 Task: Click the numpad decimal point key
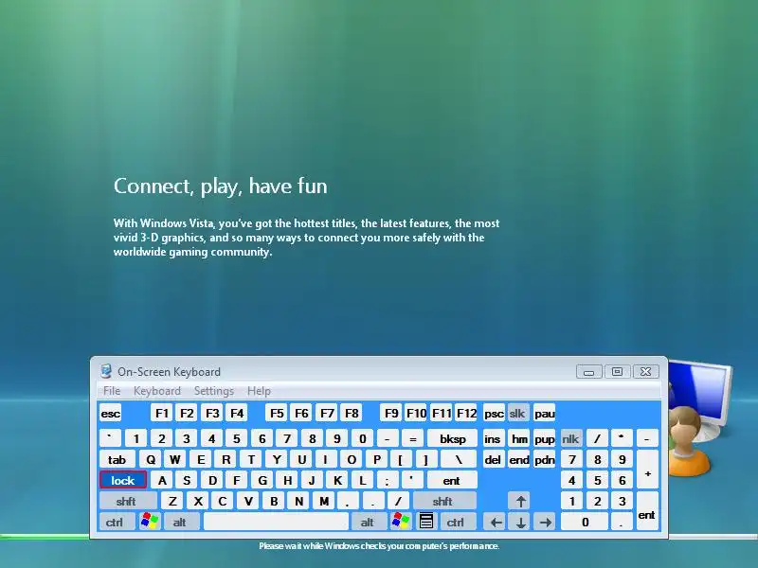point(623,522)
